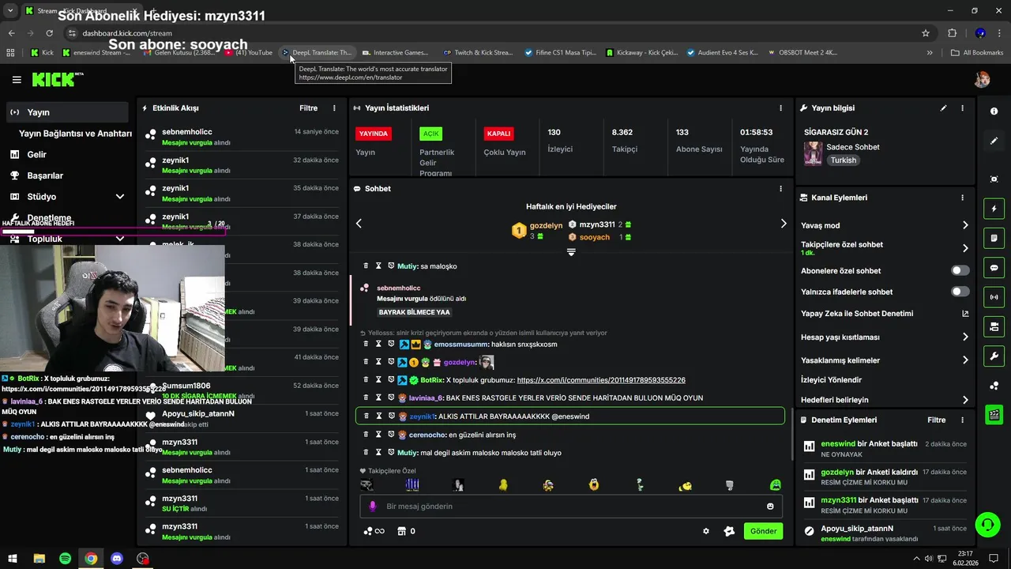The width and height of the screenshot is (1011, 569).
Task: Open Spotify from the Windows taskbar
Action: click(x=65, y=559)
